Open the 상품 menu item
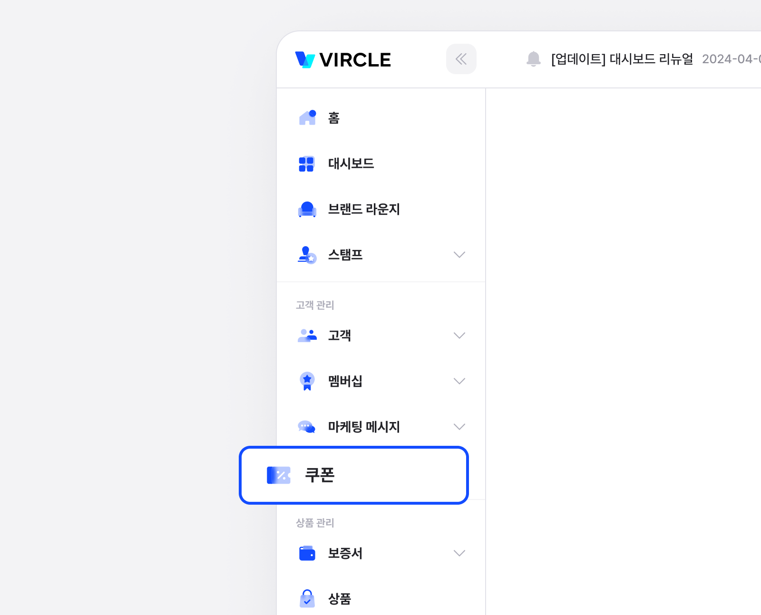The image size is (761, 615). [x=340, y=599]
